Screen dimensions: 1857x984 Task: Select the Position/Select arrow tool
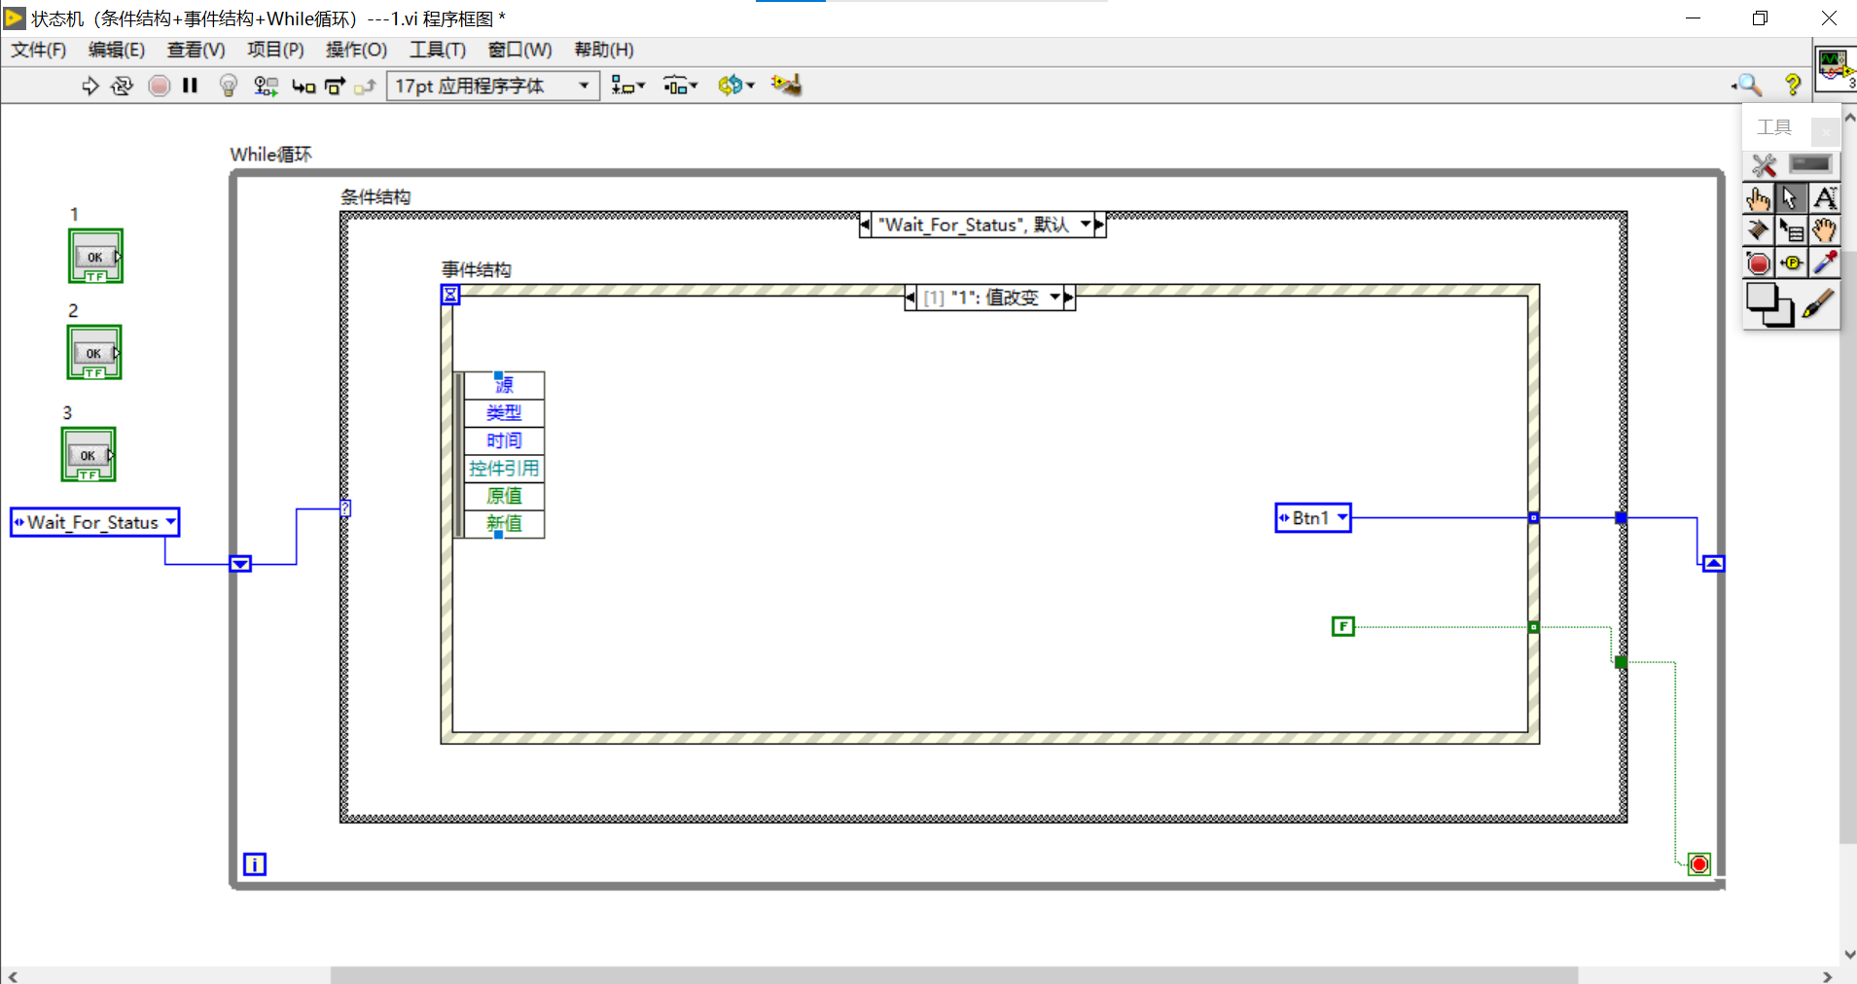coord(1790,198)
